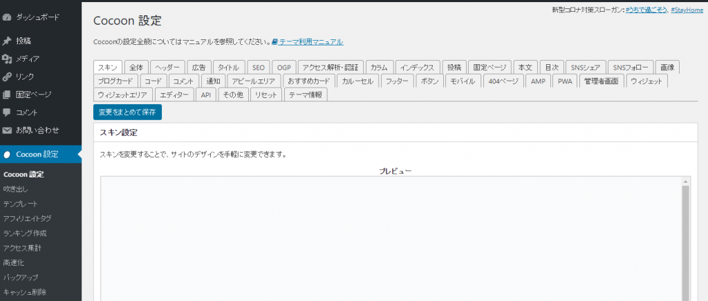Open the テーマ情報 tab

pyautogui.click(x=306, y=95)
